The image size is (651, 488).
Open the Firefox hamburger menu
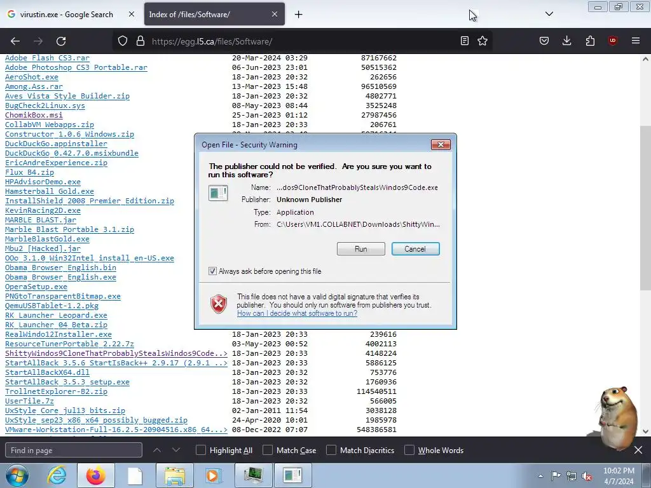636,41
